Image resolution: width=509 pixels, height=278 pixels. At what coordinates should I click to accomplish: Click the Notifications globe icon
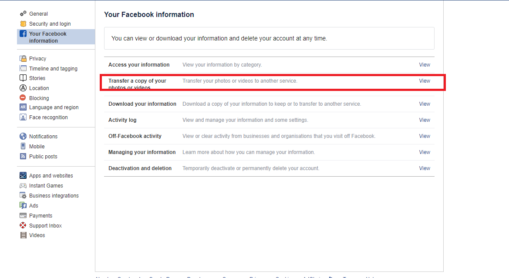(x=23, y=137)
